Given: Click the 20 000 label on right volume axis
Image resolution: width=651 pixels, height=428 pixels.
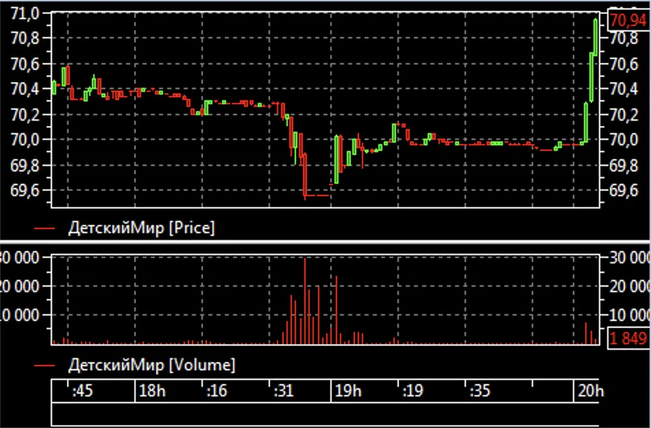Looking at the screenshot, I should pos(629,286).
